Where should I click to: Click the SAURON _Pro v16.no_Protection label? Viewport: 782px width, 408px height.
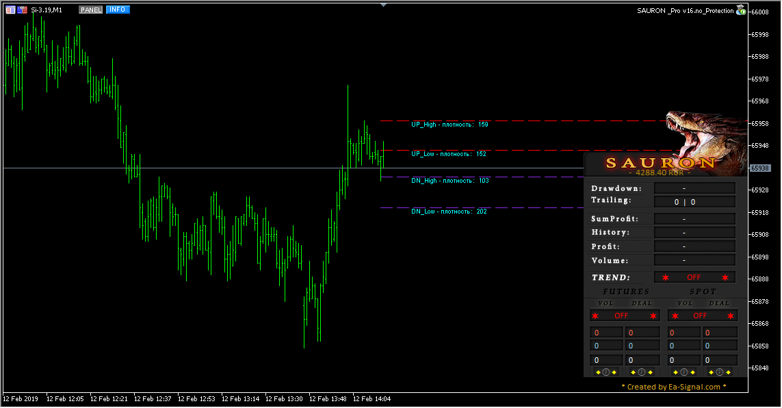686,10
